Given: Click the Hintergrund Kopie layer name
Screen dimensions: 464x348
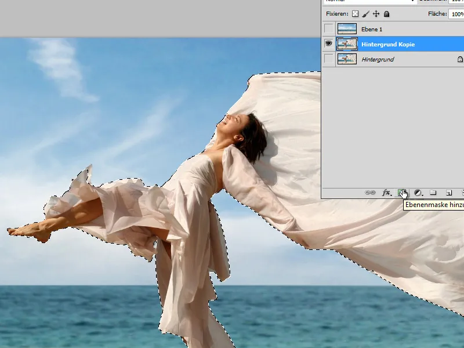Looking at the screenshot, I should click(x=388, y=45).
